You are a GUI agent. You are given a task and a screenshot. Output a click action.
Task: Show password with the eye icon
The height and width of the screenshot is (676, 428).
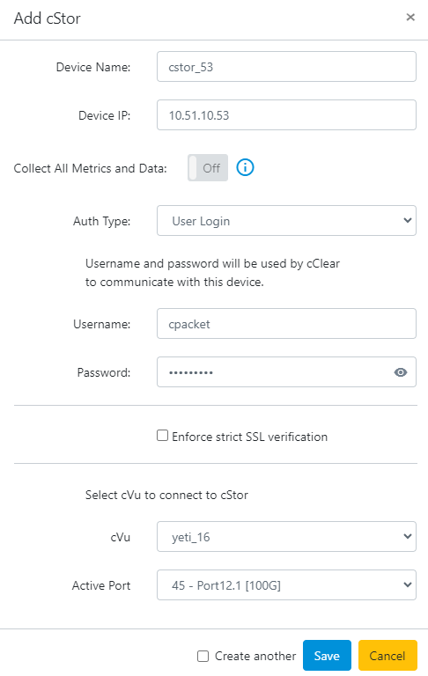click(x=401, y=372)
